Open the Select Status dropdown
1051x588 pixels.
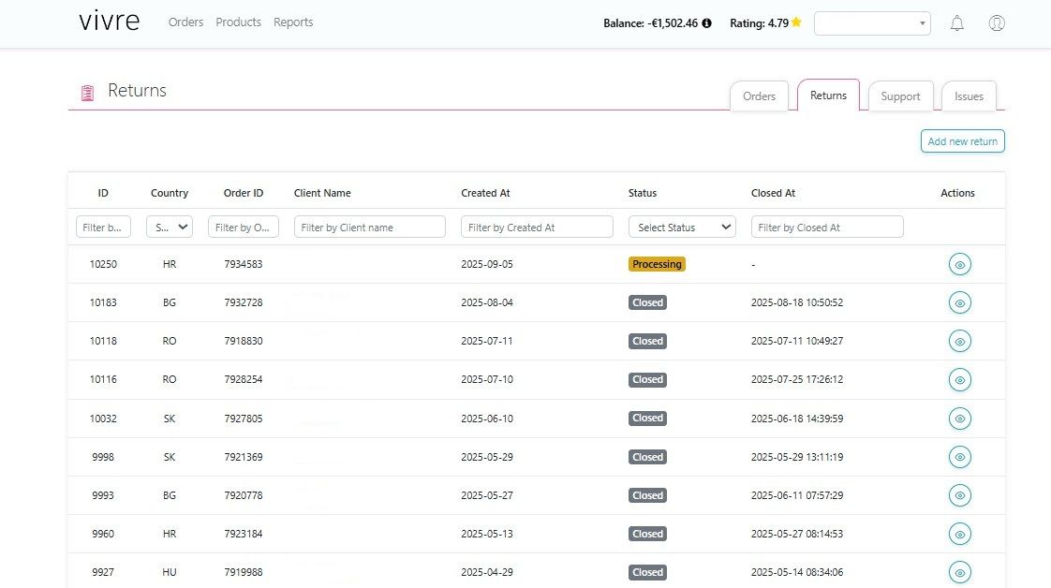coord(682,227)
